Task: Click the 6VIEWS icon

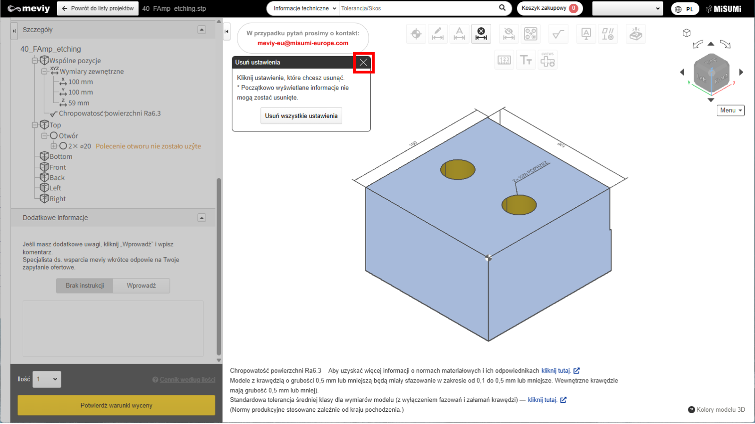Action: click(x=547, y=60)
